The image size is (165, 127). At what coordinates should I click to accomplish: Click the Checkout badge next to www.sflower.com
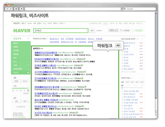(78, 93)
